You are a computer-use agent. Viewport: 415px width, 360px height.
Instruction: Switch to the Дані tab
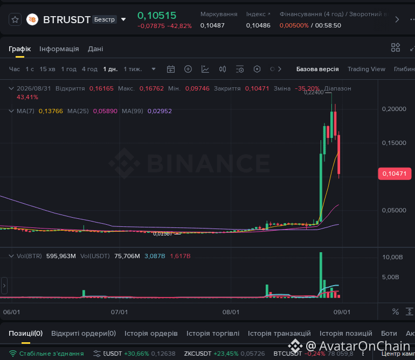pyautogui.click(x=95, y=49)
